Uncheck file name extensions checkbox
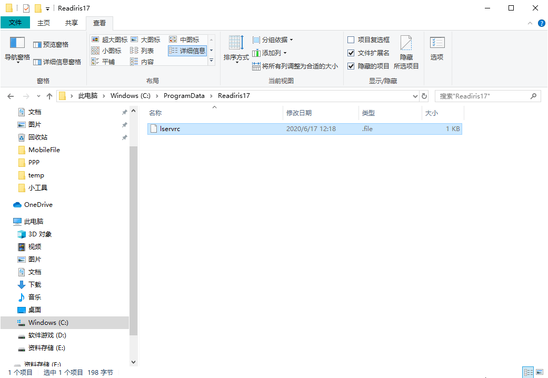548x378 pixels. click(x=351, y=53)
